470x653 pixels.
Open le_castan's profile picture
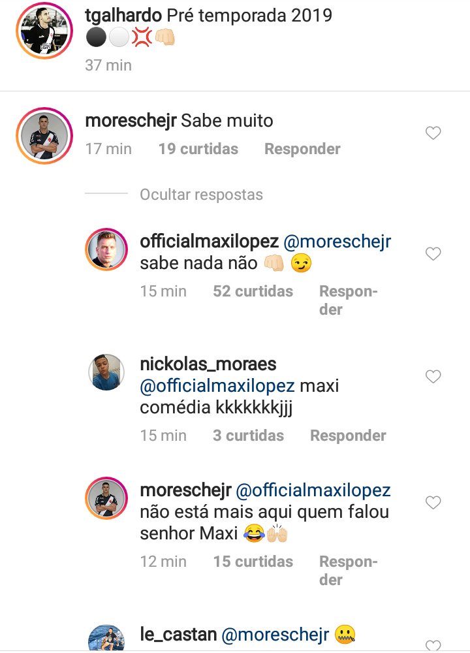coord(106,640)
